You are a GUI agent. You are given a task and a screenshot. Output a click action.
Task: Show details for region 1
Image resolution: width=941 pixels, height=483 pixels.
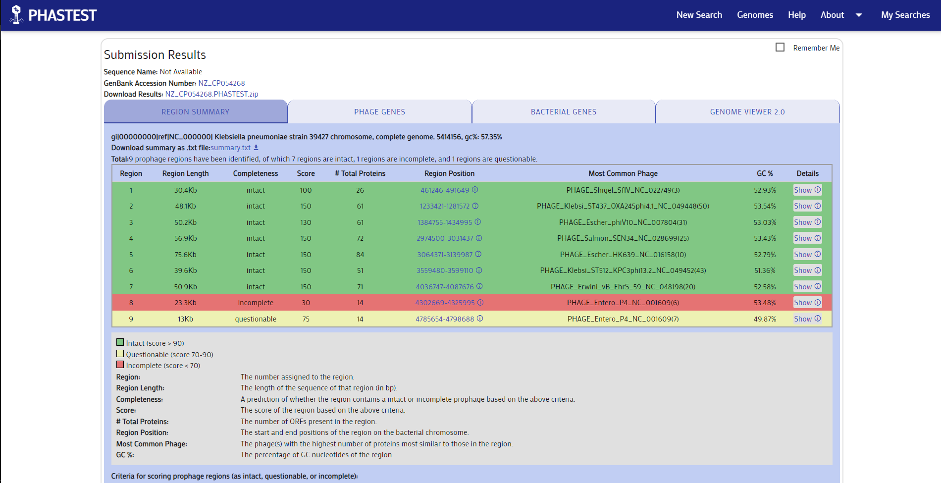pyautogui.click(x=807, y=190)
